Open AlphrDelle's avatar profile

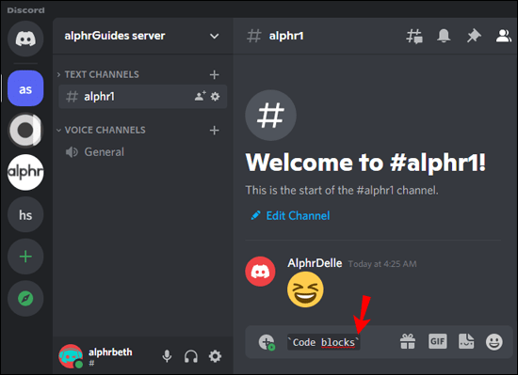click(260, 272)
